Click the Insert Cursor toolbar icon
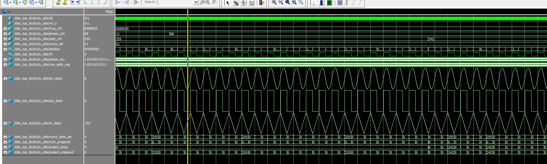Viewport: 547px width, 164px height. 59,2
